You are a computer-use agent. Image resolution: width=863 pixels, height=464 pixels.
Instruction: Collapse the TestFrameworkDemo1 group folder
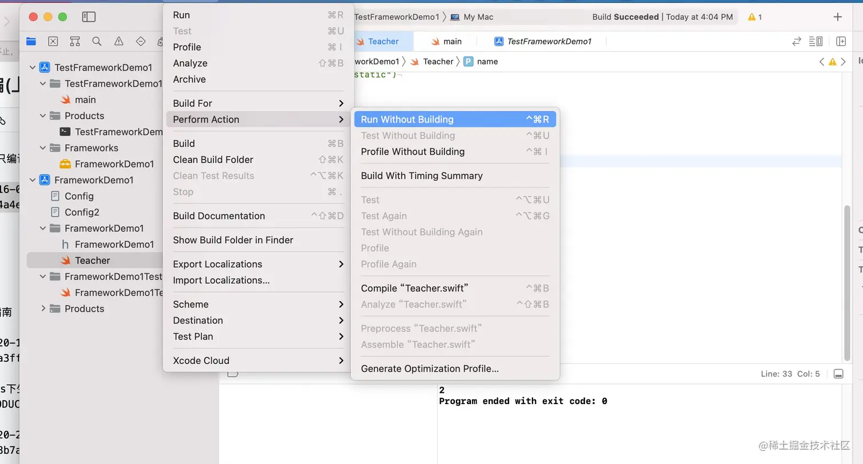(43, 83)
